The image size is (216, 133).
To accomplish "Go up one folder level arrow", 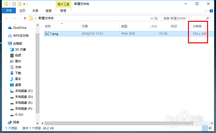I will (x=25, y=18).
